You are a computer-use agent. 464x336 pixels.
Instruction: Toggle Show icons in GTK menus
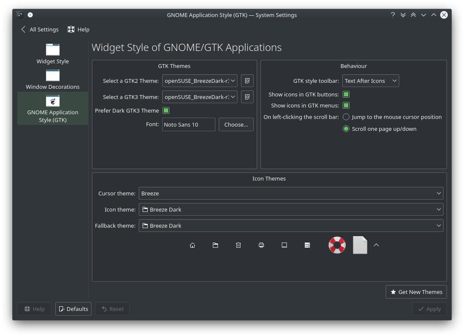tap(346, 105)
